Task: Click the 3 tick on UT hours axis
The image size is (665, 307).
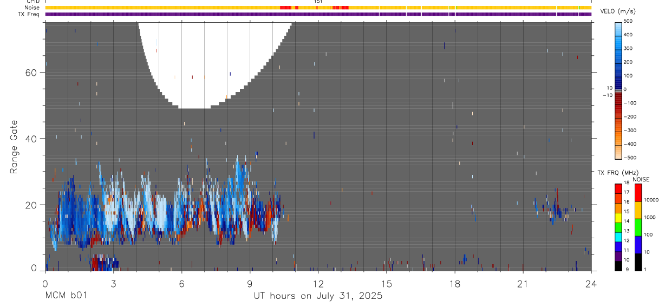Action: coord(113,283)
